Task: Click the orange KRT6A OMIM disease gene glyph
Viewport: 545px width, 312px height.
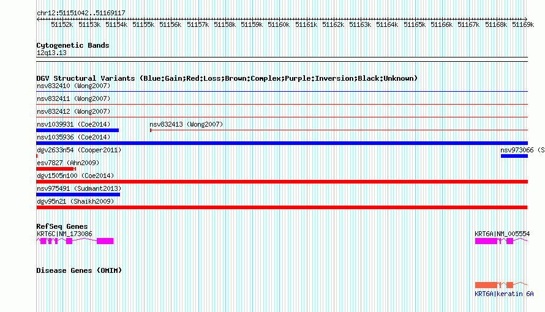Action: pos(501,285)
